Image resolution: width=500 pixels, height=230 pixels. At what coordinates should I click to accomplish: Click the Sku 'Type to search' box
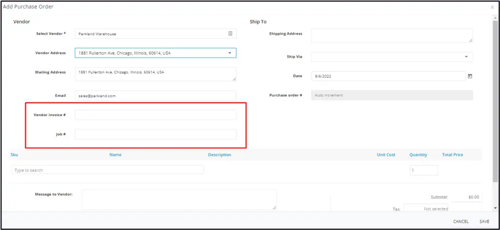[x=107, y=170]
